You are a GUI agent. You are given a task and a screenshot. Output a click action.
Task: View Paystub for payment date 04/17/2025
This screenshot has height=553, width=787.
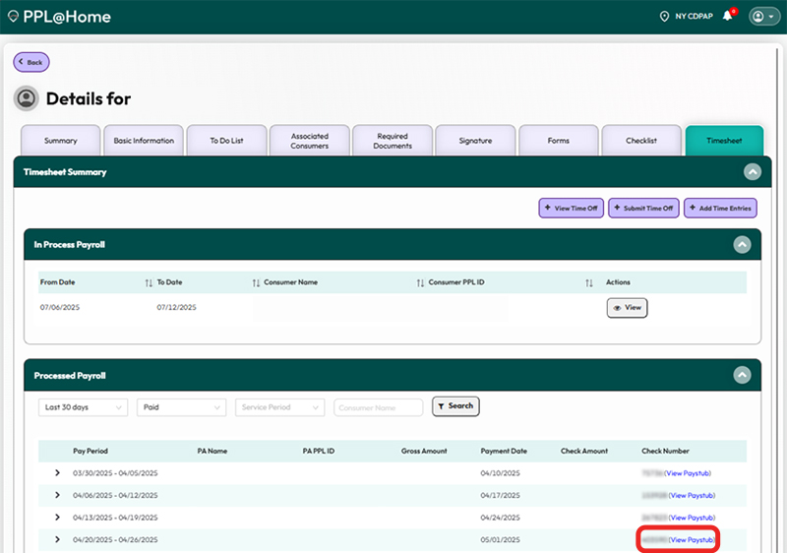tap(692, 495)
